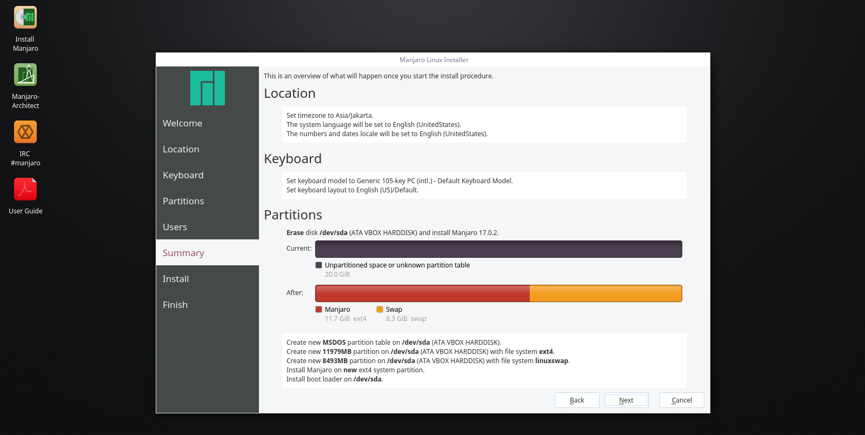Image resolution: width=865 pixels, height=435 pixels.
Task: Click the Create new 11979MB partition line
Action: 421,352
